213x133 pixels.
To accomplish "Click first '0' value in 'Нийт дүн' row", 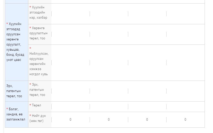I will [70, 119].
